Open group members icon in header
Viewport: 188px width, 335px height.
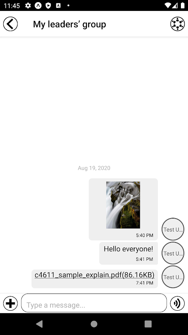pos(178,24)
